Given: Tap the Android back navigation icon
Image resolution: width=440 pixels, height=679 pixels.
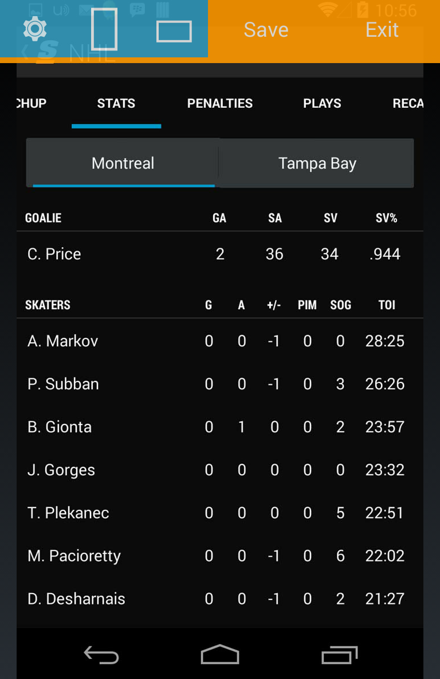Looking at the screenshot, I should (101, 655).
